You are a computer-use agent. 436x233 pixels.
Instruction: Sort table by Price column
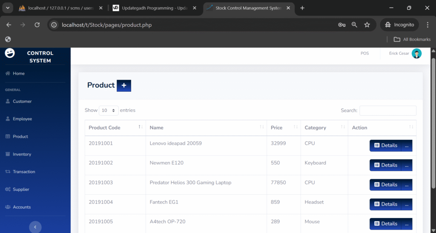pyautogui.click(x=284, y=128)
